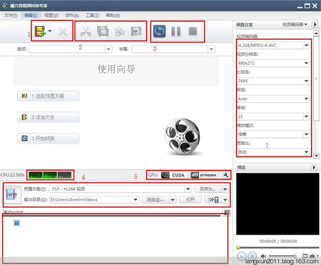
Task: Play the preview video
Action: pyautogui.click(x=241, y=256)
